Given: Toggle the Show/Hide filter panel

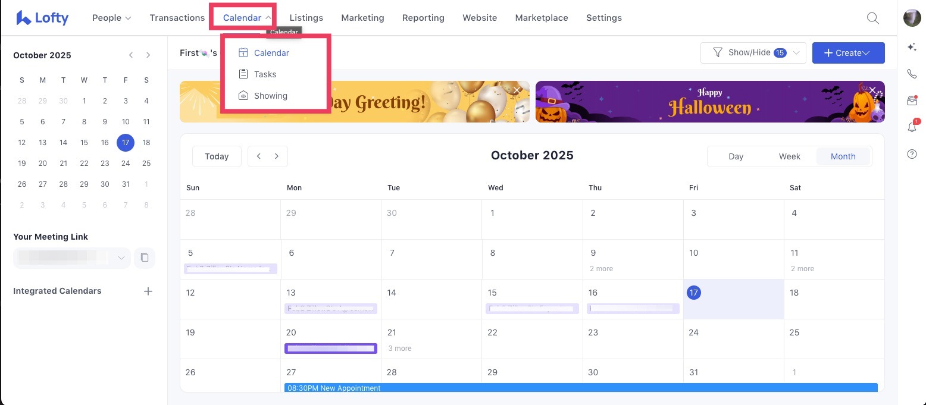Looking at the screenshot, I should click(x=753, y=52).
